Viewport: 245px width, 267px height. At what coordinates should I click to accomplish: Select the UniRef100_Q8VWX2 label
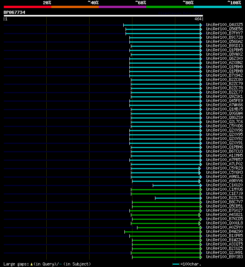[x=224, y=54]
